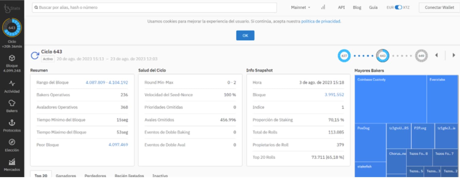Select the Coinbase Custody treemap block
Viewport: 460px width, 179px height.
390,99
